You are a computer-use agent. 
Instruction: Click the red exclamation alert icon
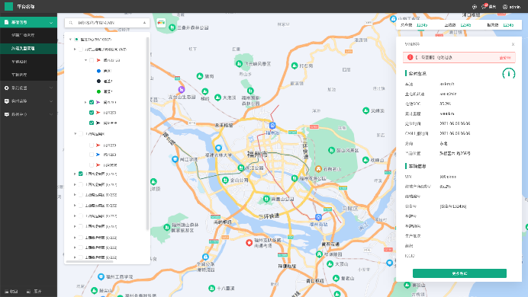coord(410,57)
